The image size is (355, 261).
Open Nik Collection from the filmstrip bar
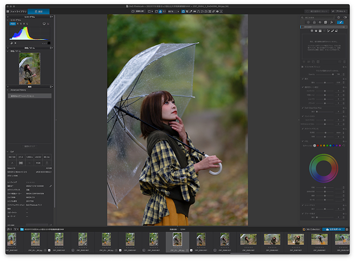point(312,229)
